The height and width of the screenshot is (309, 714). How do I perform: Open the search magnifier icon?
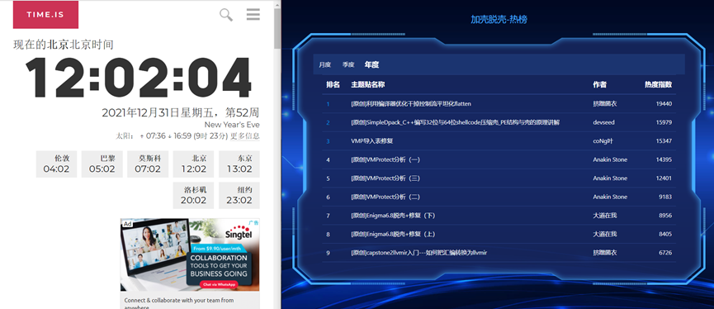(x=226, y=15)
